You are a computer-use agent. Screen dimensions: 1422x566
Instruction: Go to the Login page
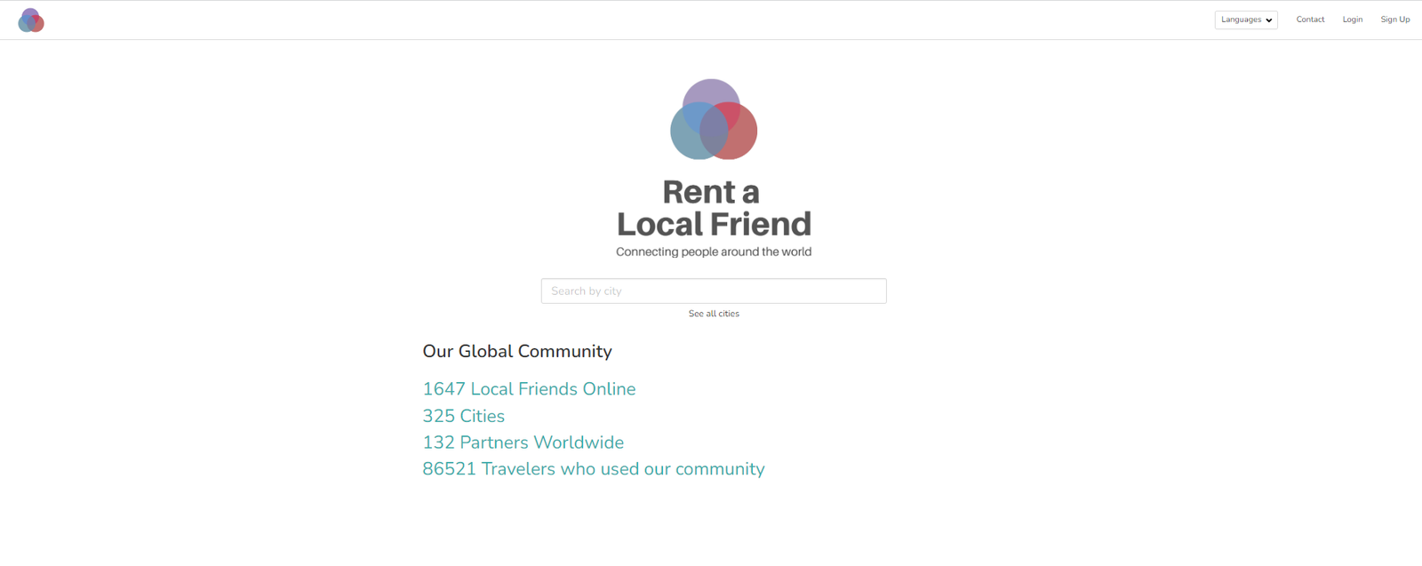click(x=1353, y=20)
